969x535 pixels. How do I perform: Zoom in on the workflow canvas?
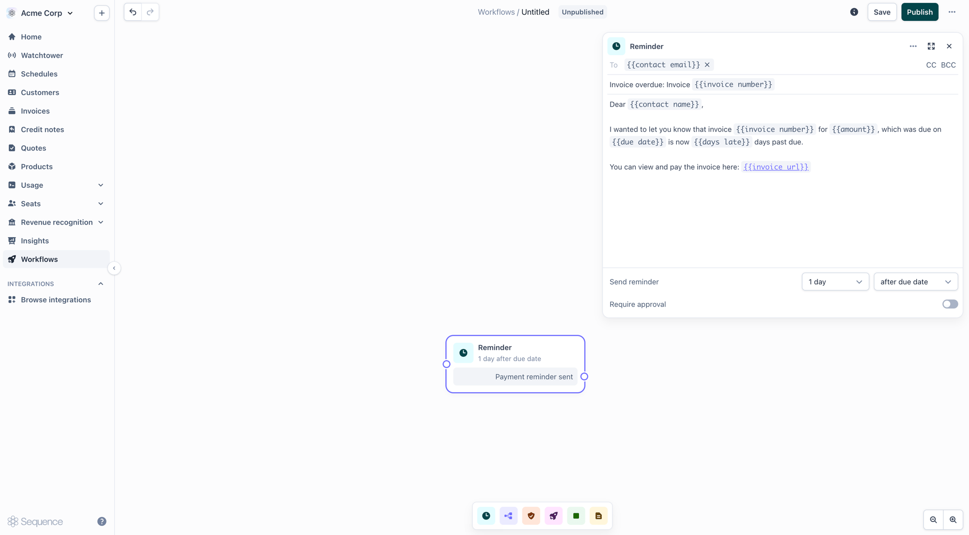tap(953, 520)
